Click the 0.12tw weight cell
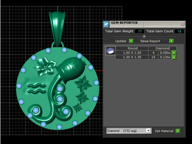Image resolution: width=192 pixels, height=144 pixels. pos(165,57)
